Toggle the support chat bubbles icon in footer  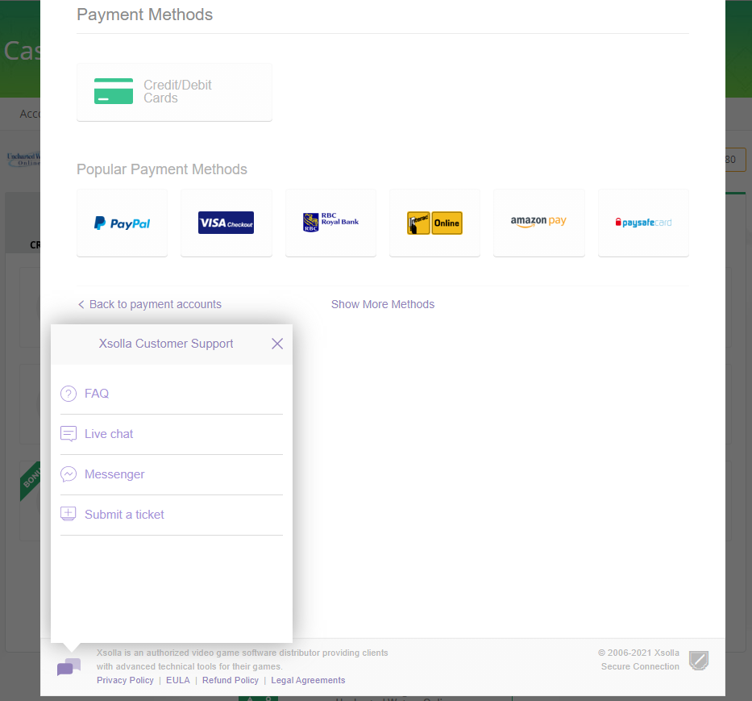(x=69, y=667)
